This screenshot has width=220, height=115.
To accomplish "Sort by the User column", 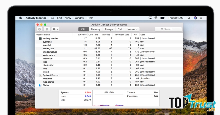I will [x=143, y=35].
